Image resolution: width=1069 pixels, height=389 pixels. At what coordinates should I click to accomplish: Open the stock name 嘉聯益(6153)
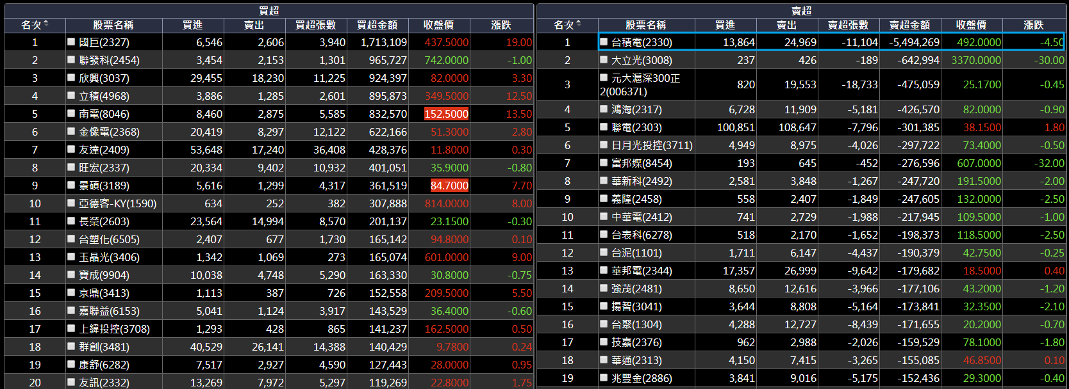109,311
